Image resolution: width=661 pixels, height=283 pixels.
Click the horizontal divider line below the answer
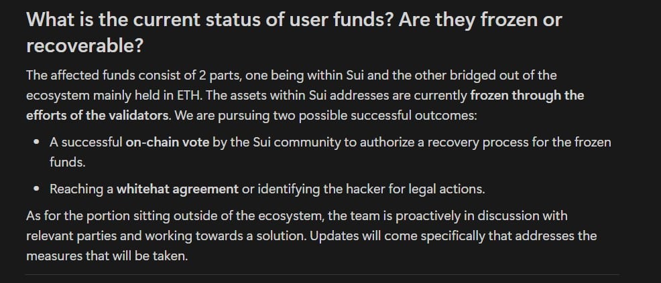click(x=322, y=274)
